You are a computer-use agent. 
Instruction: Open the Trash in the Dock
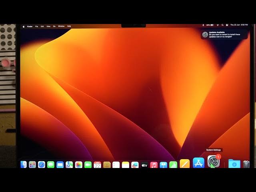(246, 164)
